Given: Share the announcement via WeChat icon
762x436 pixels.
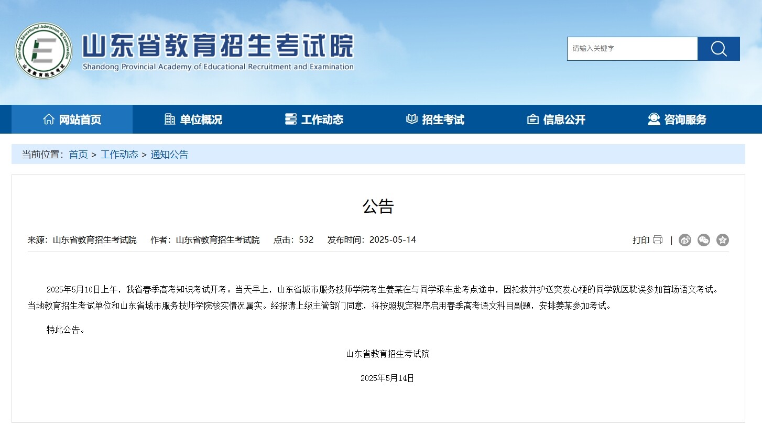Looking at the screenshot, I should tap(704, 240).
